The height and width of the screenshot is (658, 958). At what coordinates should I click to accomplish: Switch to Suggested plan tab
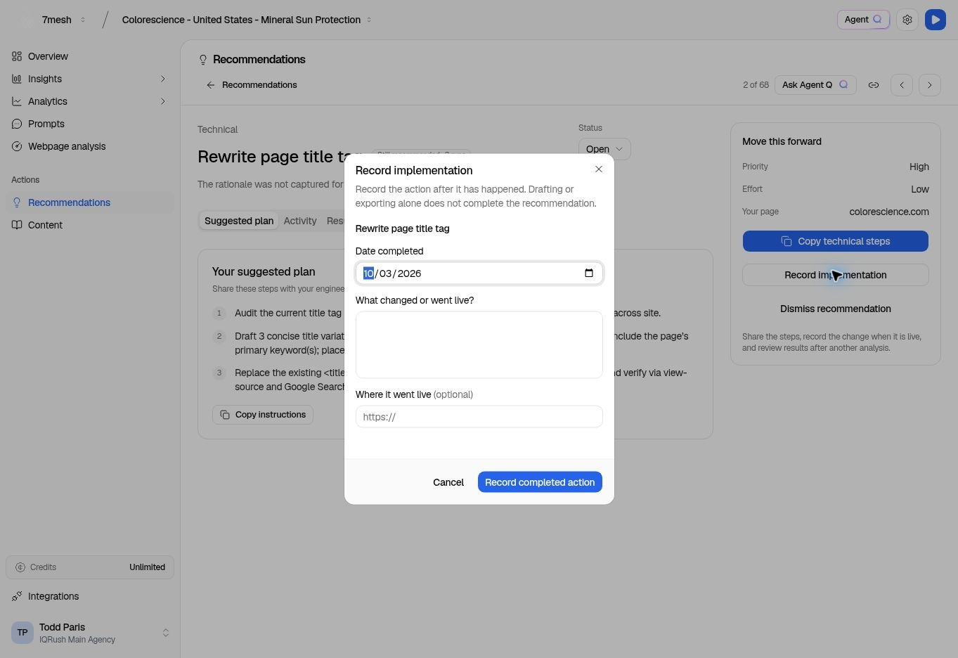(x=239, y=221)
